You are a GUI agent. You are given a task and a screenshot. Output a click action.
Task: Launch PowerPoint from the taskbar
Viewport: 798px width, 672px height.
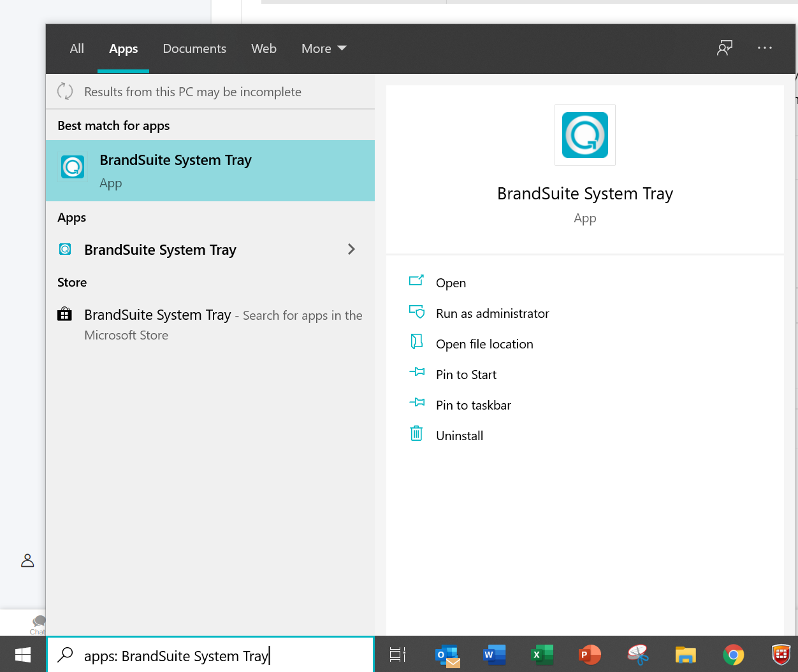[590, 655]
